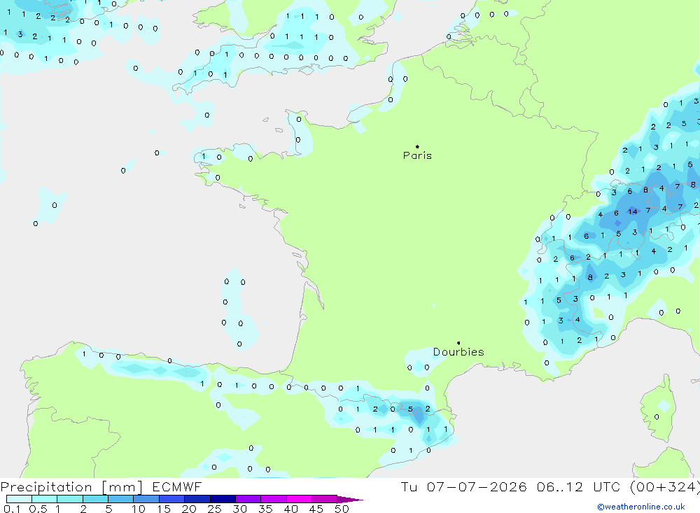Click the 15 legend scale label
Image resolution: width=700 pixels, height=513 pixels.
coord(164,509)
